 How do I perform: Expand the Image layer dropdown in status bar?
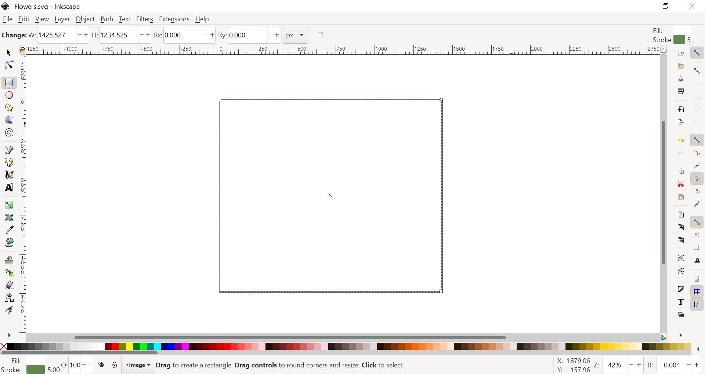(138, 365)
